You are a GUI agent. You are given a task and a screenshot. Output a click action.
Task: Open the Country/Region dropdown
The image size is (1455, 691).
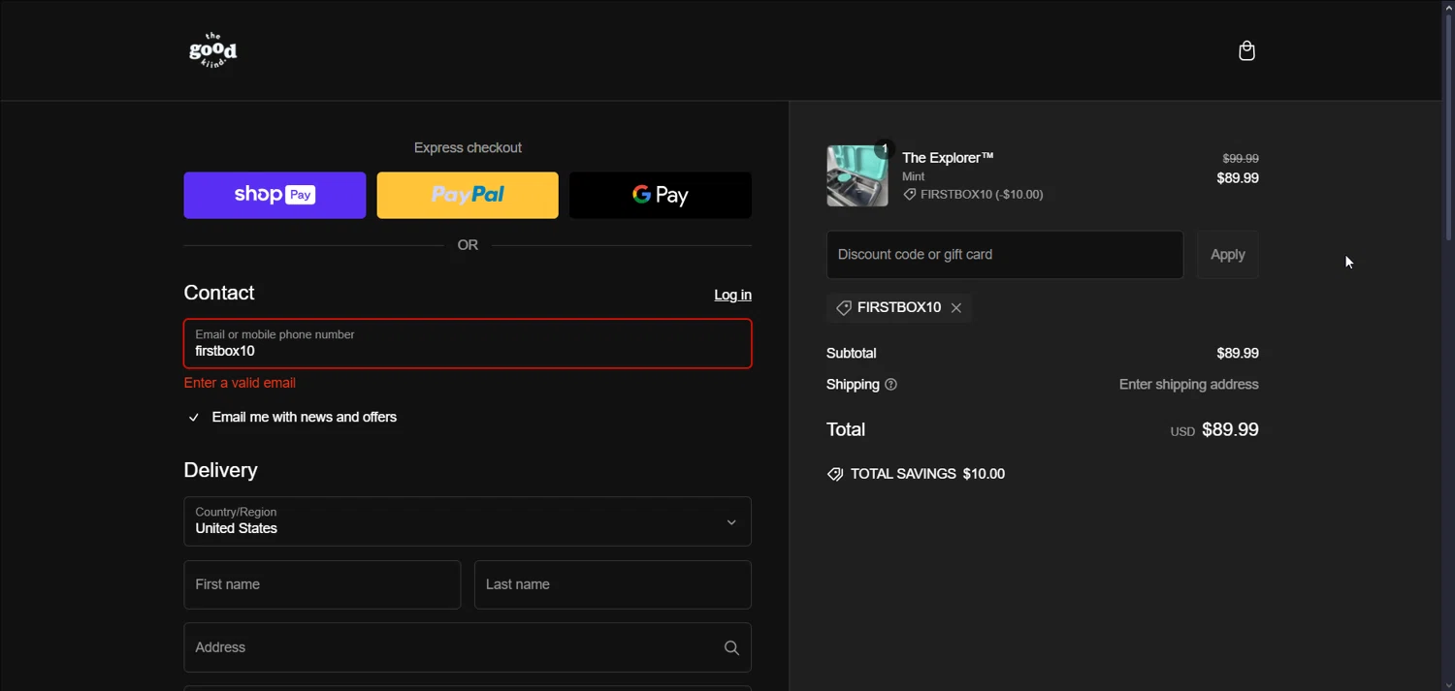[468, 521]
